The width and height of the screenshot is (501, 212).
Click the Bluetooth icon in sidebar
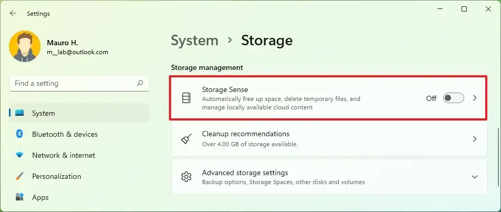pyautogui.click(x=19, y=134)
